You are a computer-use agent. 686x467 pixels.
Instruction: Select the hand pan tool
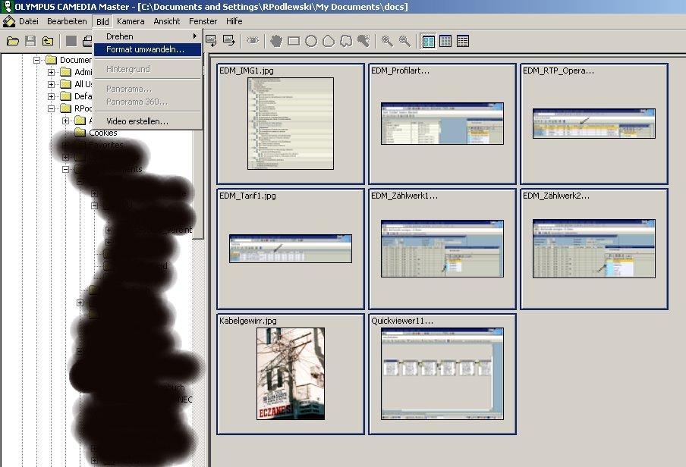pyautogui.click(x=276, y=41)
